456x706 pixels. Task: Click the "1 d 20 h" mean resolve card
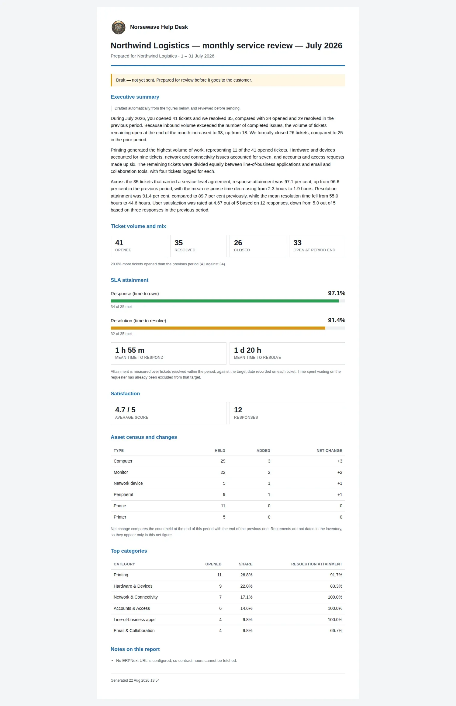pos(287,353)
